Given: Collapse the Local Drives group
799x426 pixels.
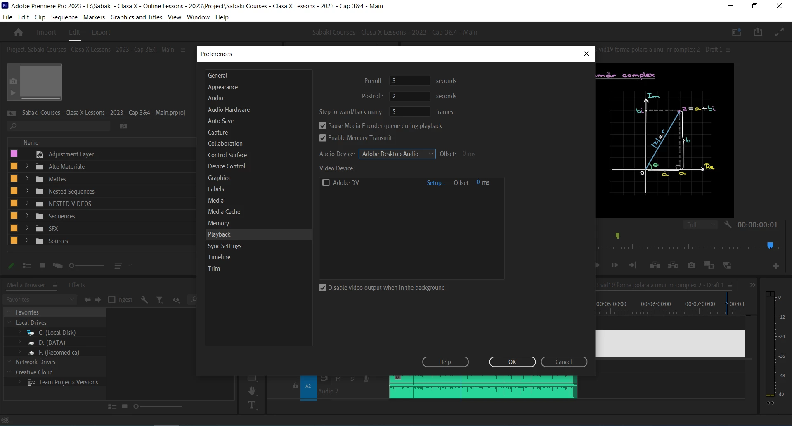Looking at the screenshot, I should tap(9, 322).
